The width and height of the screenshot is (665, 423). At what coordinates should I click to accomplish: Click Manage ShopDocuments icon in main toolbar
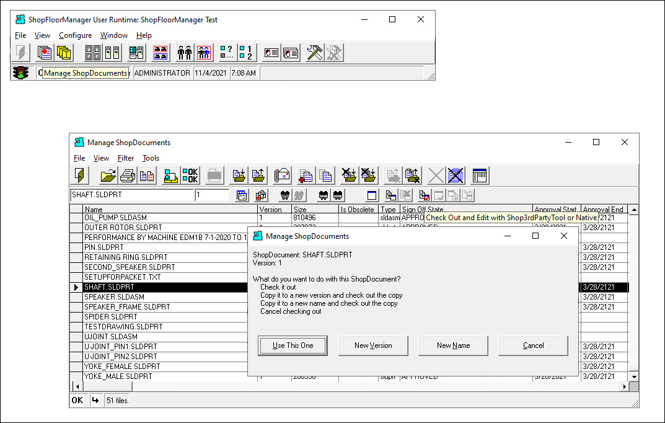[45, 53]
